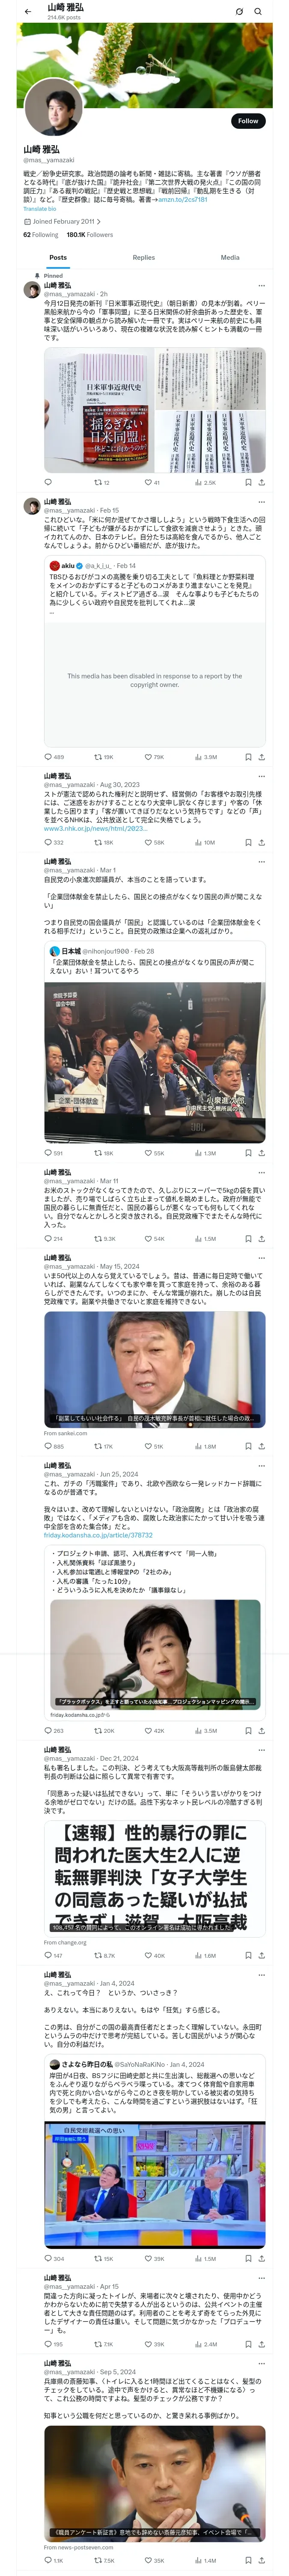289x2576 pixels.
Task: Open more options on pinned post
Action: (x=261, y=286)
